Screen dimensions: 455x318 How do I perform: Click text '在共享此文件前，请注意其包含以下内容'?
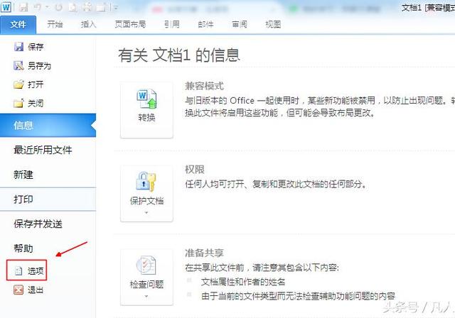pyautogui.click(x=262, y=268)
